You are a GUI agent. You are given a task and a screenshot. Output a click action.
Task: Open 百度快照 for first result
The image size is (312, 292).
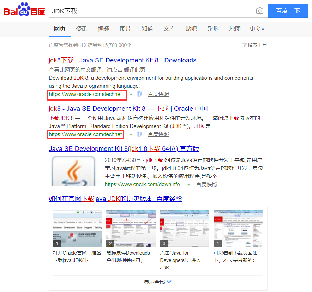pyautogui.click(x=158, y=94)
